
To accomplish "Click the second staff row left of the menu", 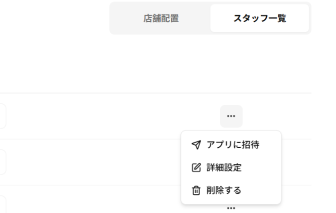I will [101, 162].
